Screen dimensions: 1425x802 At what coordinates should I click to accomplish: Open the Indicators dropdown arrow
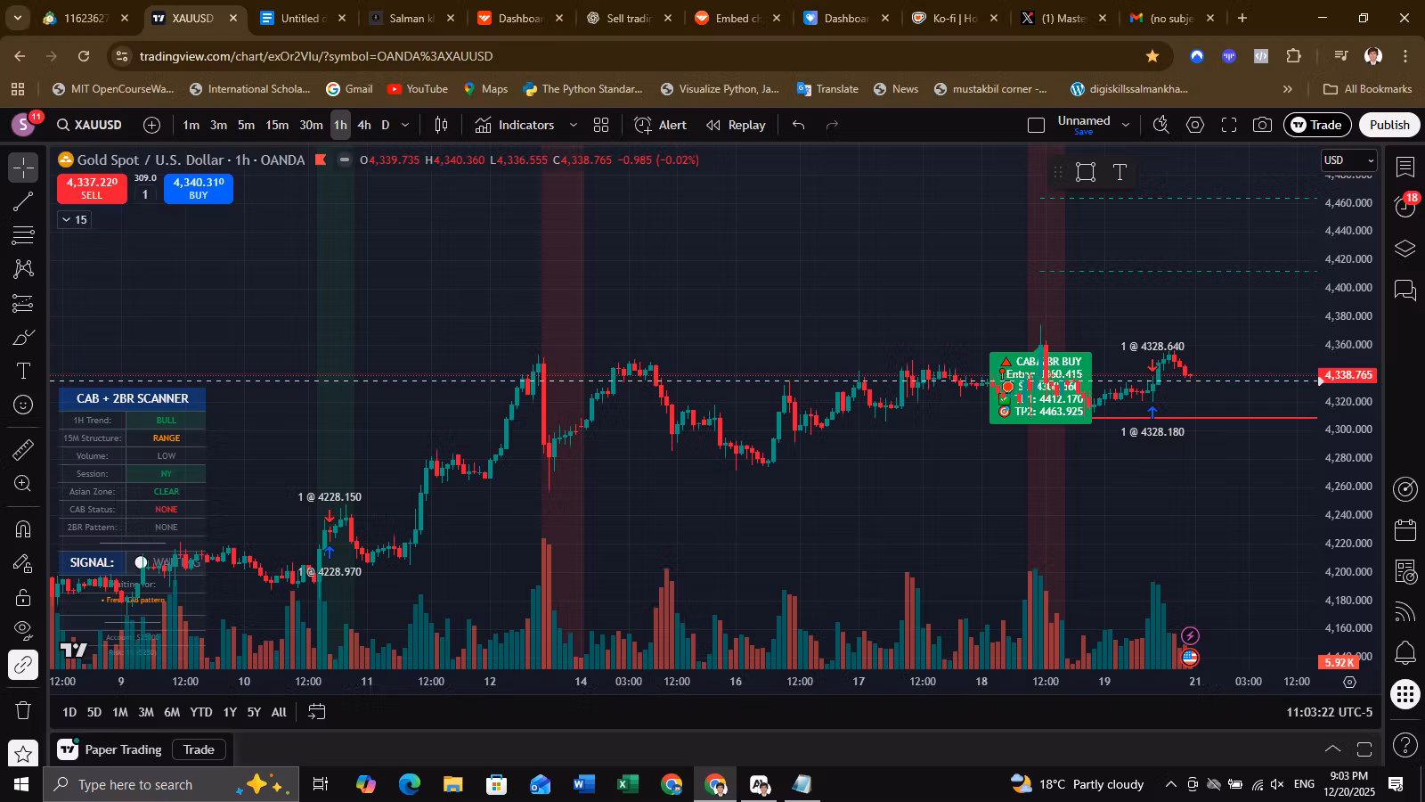[573, 125]
